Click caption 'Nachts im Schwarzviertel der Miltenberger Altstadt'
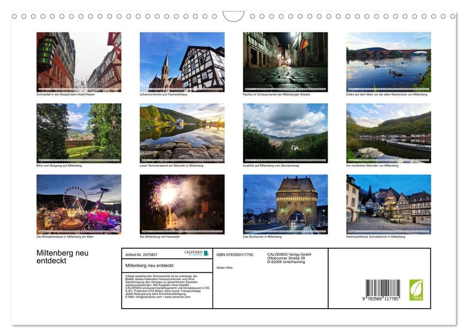This screenshot has height=336, width=467. (277, 94)
